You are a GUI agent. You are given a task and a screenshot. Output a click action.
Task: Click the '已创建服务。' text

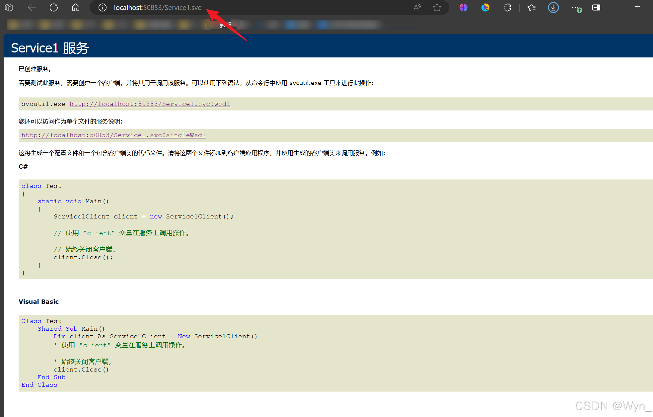tap(35, 69)
